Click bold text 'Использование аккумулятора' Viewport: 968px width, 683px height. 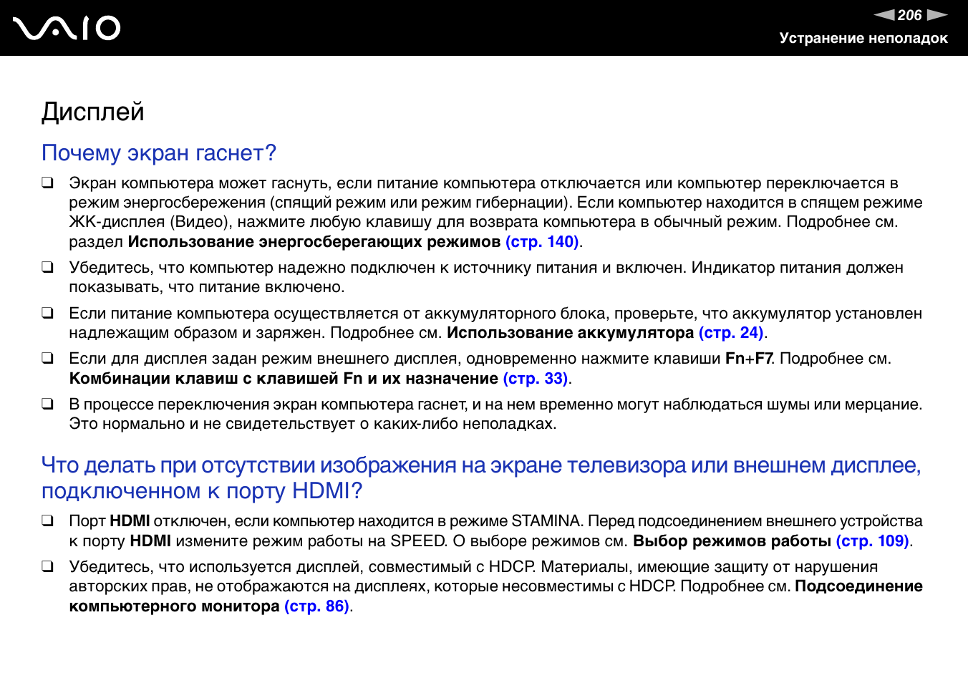point(571,333)
